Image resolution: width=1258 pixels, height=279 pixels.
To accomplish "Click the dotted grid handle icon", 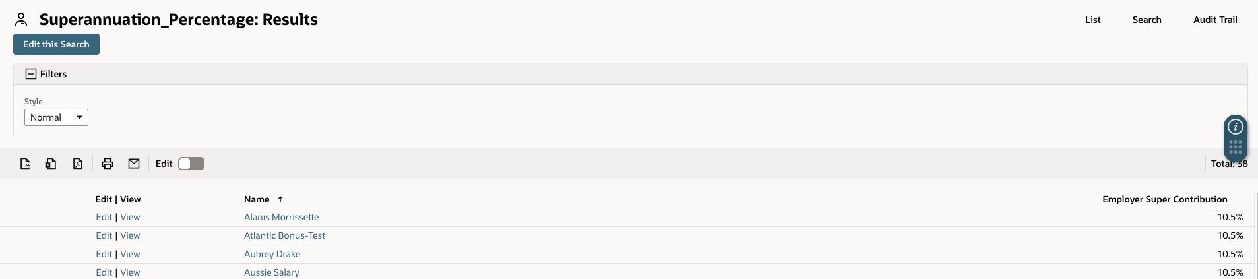I will coord(1236,148).
